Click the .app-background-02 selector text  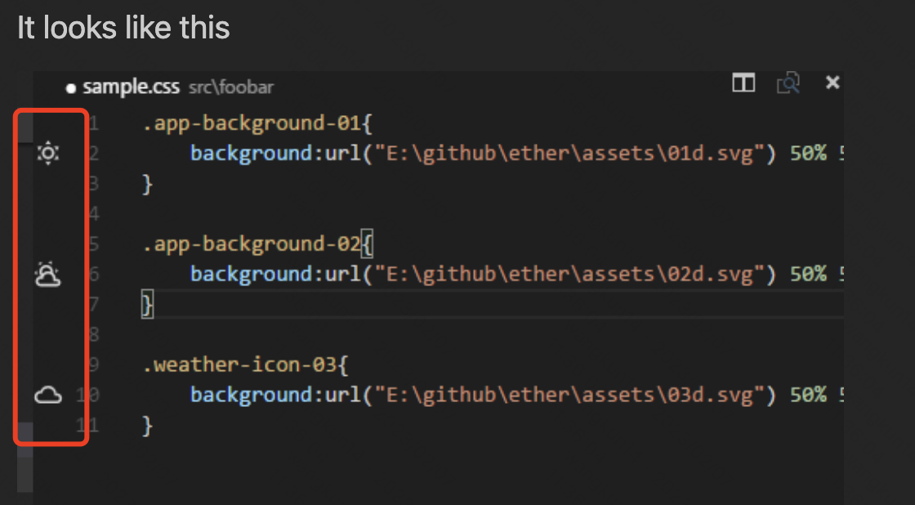[252, 244]
